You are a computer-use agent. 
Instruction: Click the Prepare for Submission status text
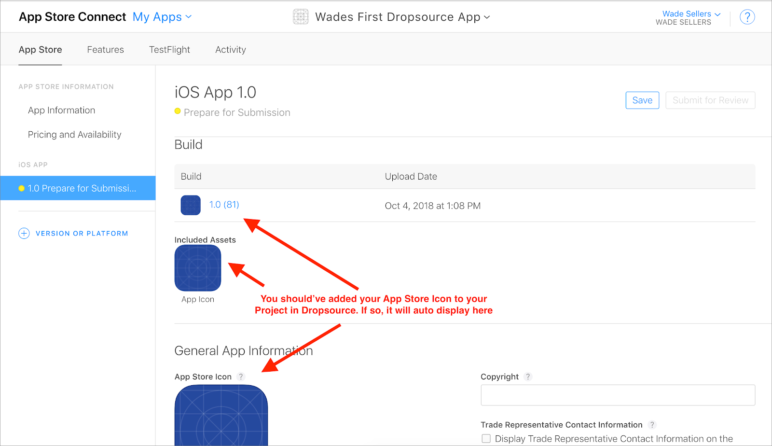point(237,112)
